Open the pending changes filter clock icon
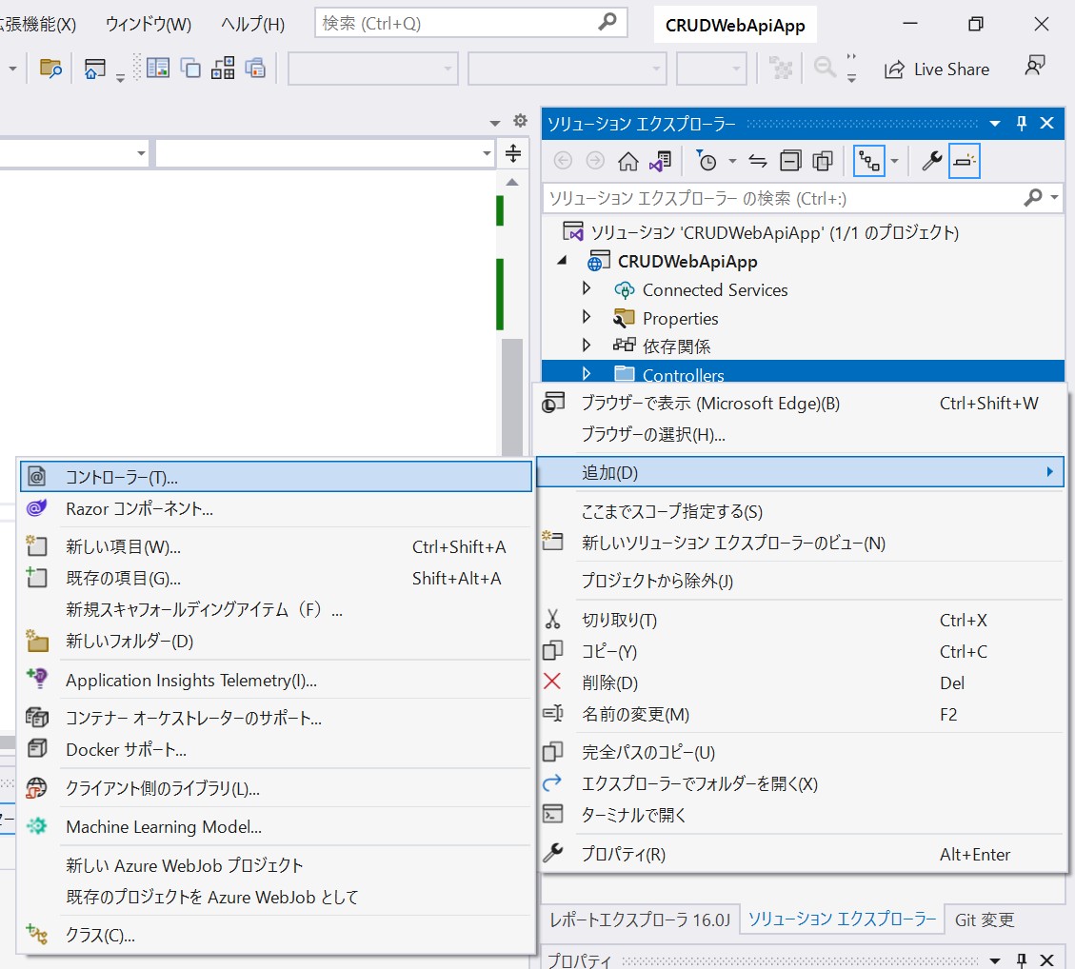Screen dimensions: 1075x969 coord(707,162)
